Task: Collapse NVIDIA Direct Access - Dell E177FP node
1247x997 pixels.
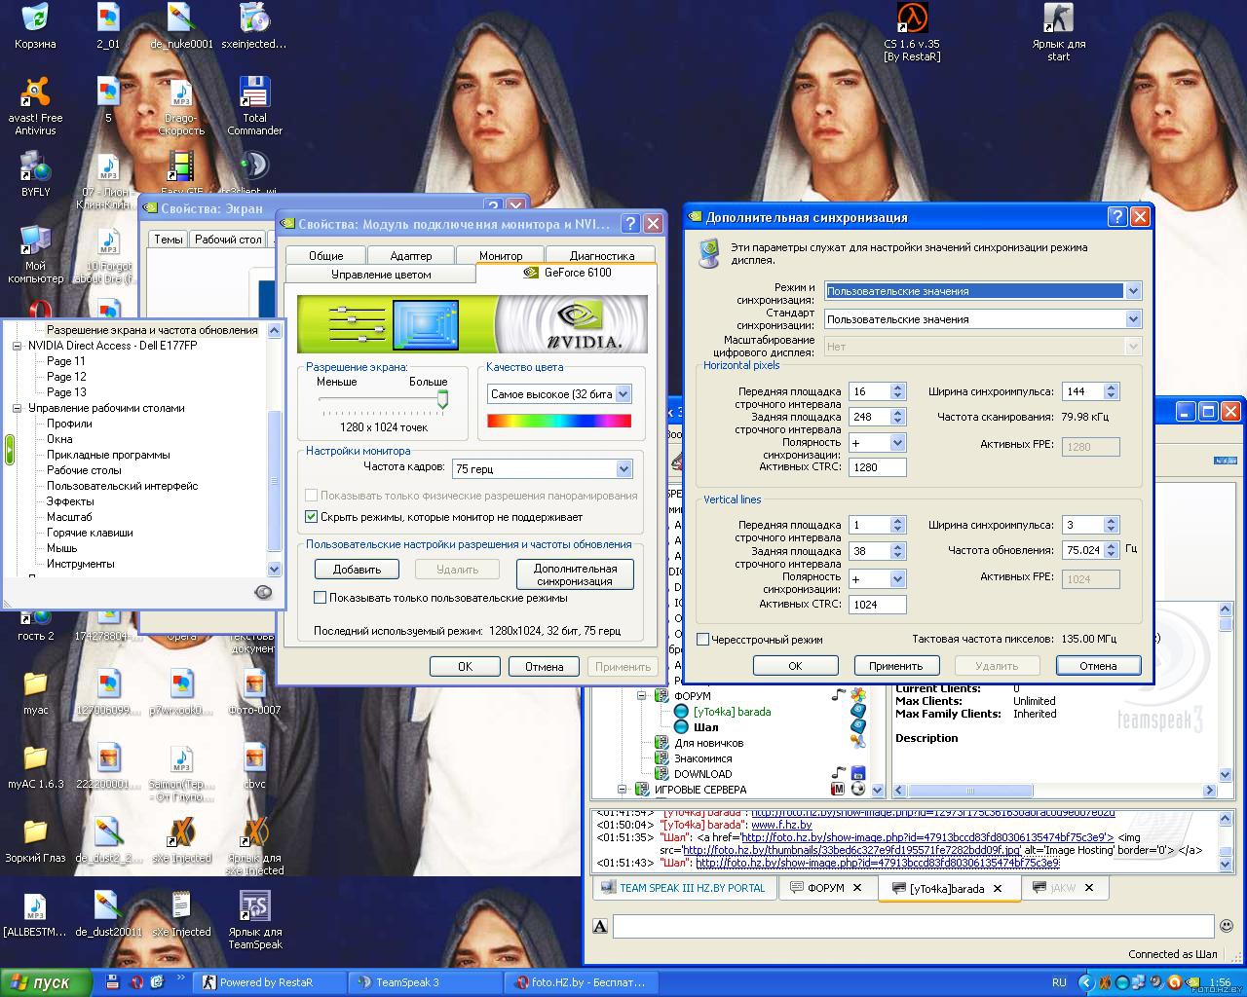Action: 17,346
